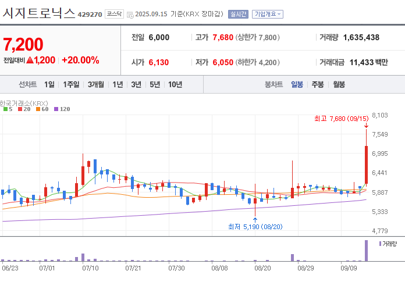The image size is (405, 289).
Task: Click the purple 거래량 volume legend marker
Action: point(380,244)
